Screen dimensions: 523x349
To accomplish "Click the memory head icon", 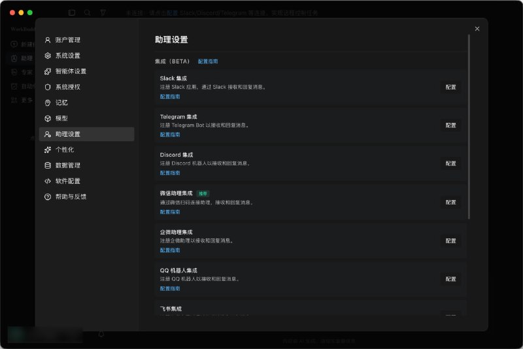I will (x=48, y=103).
